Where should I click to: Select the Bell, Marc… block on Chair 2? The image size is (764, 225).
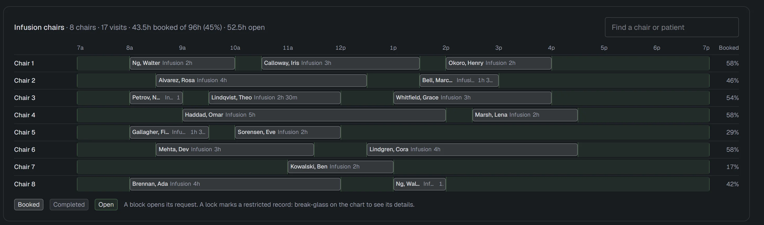pyautogui.click(x=459, y=80)
